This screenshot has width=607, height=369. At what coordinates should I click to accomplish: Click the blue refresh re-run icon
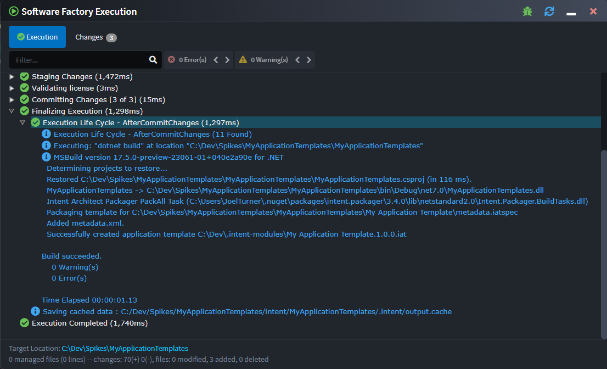coord(549,11)
